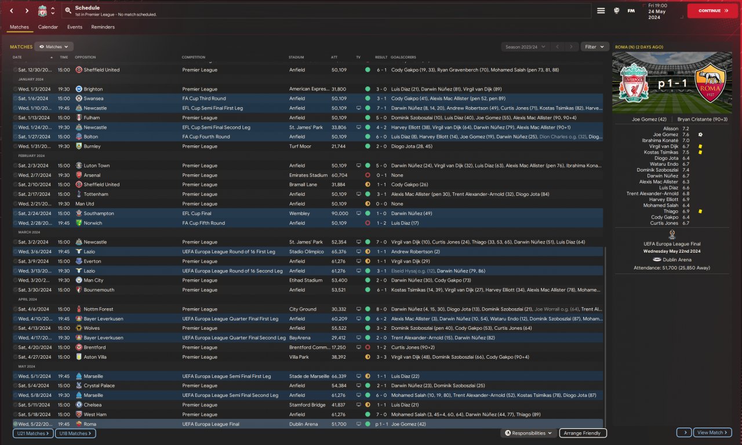Click the stadium match preview image
The image size is (742, 445).
tap(672, 82)
